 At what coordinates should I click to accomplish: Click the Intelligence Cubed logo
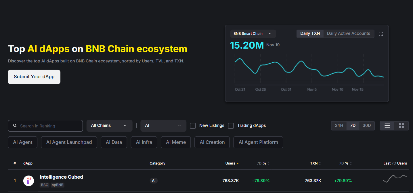28,181
